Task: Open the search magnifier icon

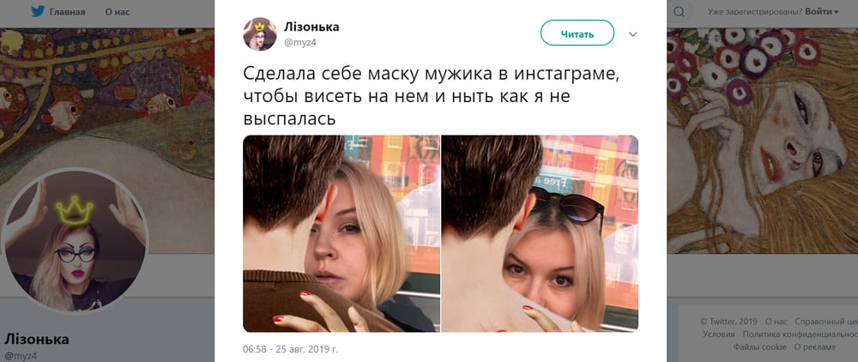Action: coord(679,11)
